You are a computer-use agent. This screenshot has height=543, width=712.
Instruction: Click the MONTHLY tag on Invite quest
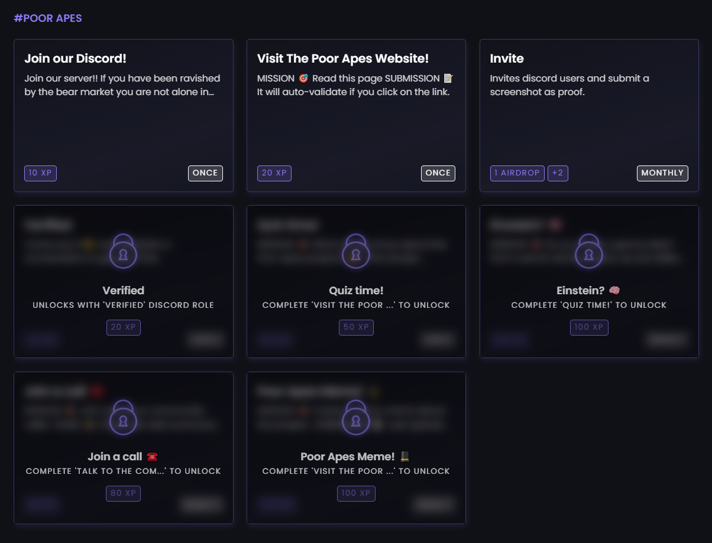(x=662, y=173)
